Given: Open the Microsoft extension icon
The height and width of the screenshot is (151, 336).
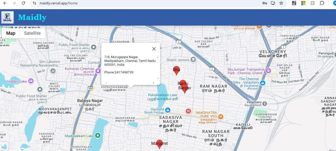Looking at the screenshot, I should coord(303,3).
